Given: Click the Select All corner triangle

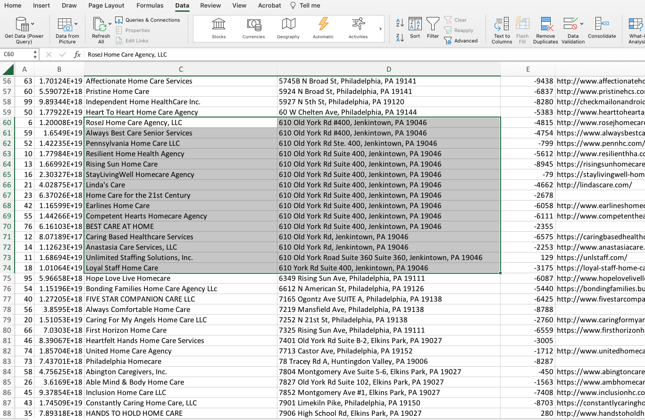Looking at the screenshot, I should coord(8,70).
